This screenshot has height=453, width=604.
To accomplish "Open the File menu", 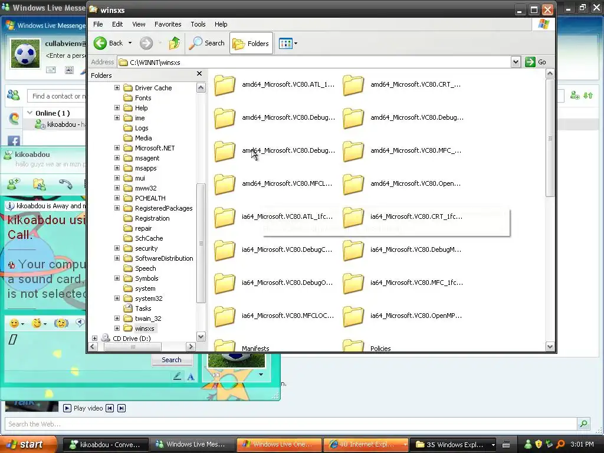I will click(98, 24).
